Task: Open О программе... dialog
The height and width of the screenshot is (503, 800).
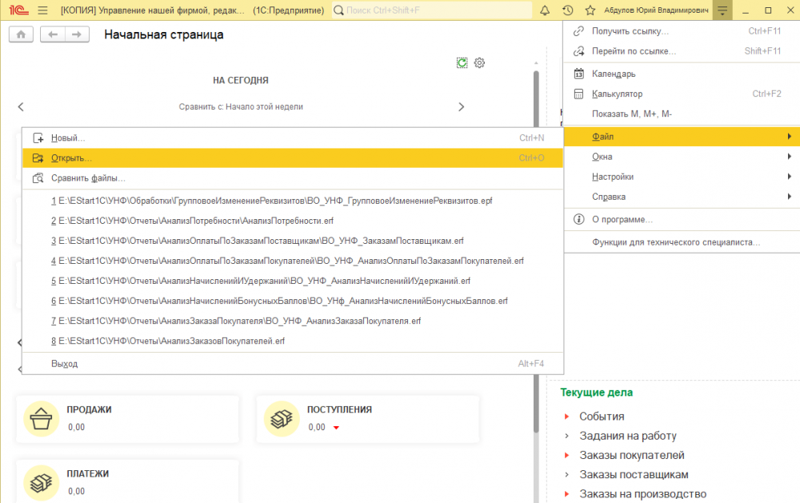Action: [682, 219]
